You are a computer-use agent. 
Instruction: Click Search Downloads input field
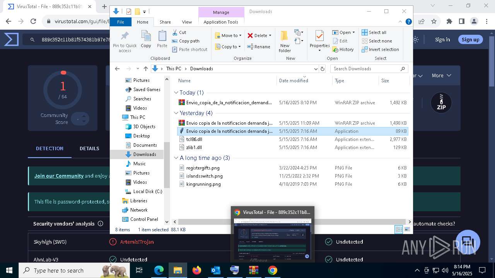click(369, 69)
